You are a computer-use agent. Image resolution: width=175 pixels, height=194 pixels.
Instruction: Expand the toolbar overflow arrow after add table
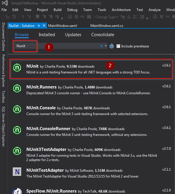(147, 19)
